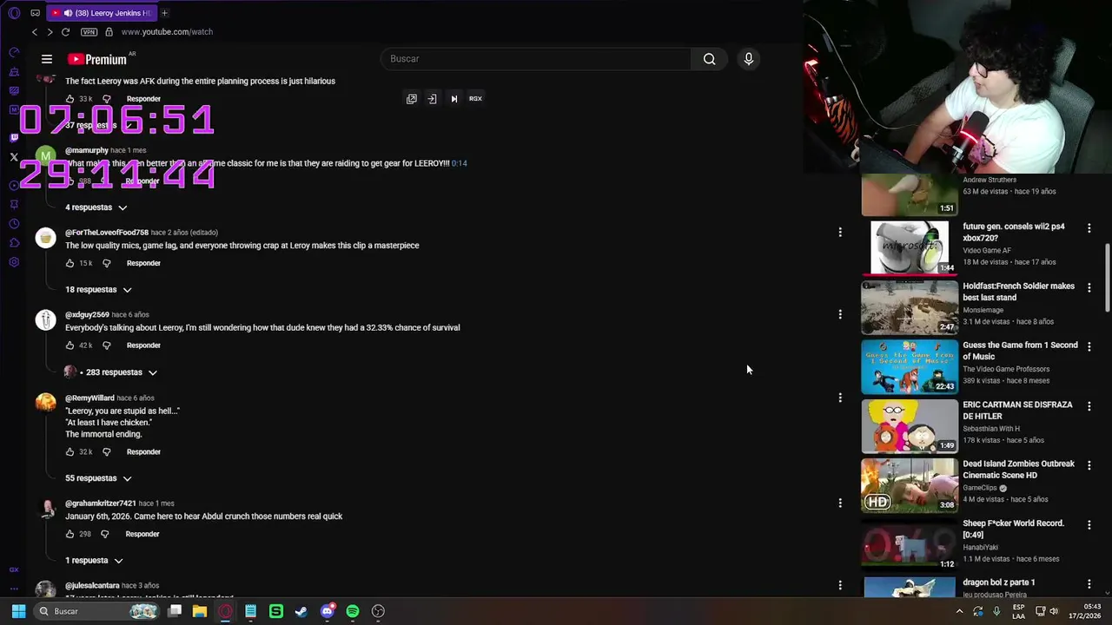Open History clock icon in sidebar

(x=14, y=224)
